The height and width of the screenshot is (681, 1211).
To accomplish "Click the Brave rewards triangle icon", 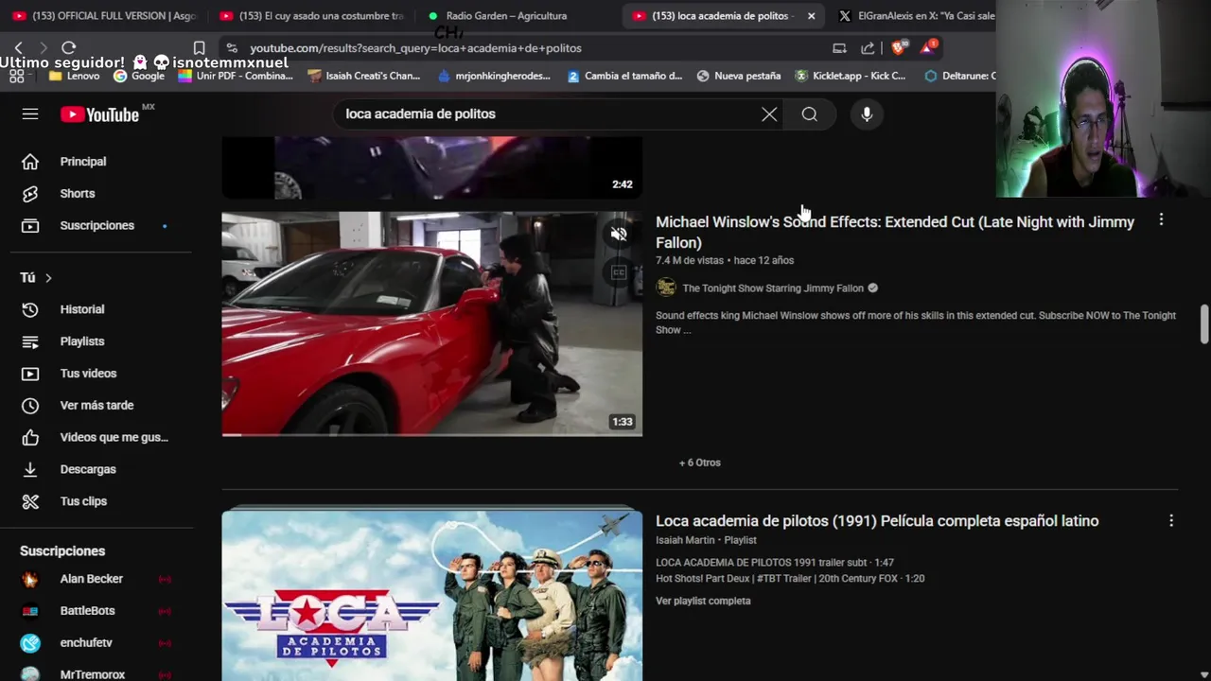I will click(928, 48).
